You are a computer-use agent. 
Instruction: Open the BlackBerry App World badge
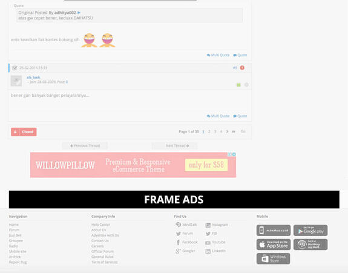[310, 245]
